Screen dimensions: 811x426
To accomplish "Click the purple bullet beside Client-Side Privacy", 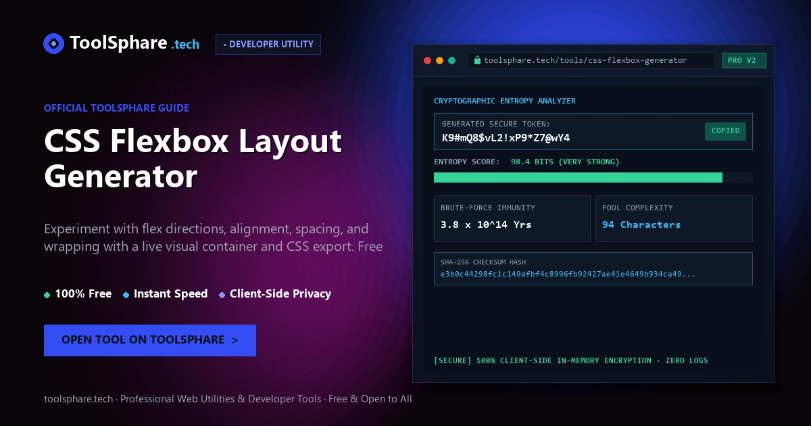I will pyautogui.click(x=222, y=295).
